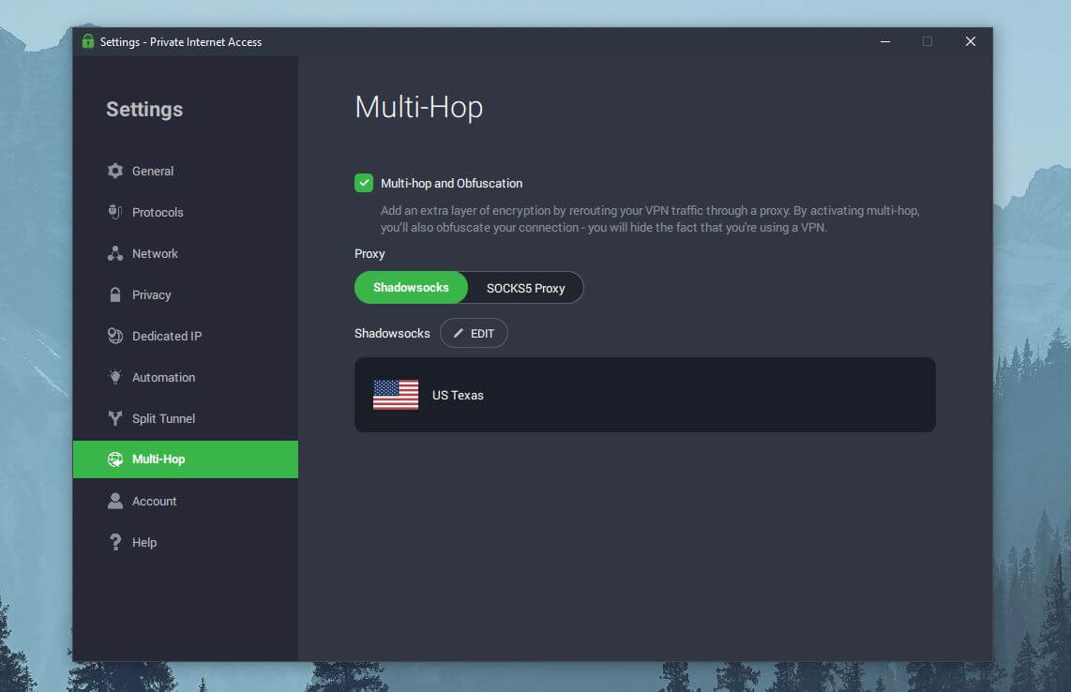
Task: Click the green PIA lock icon in title bar
Action: [x=88, y=41]
